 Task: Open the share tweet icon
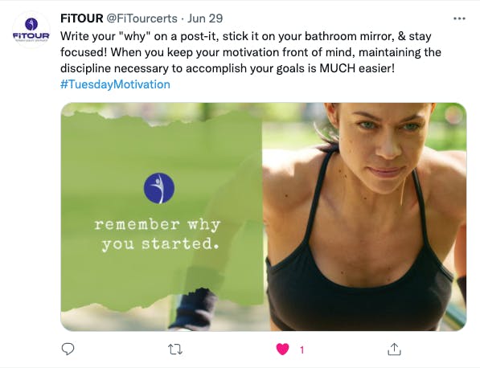[x=394, y=349]
